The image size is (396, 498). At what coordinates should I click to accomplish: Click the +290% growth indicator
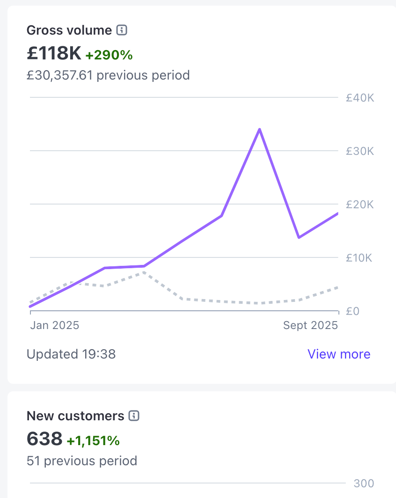coord(109,55)
